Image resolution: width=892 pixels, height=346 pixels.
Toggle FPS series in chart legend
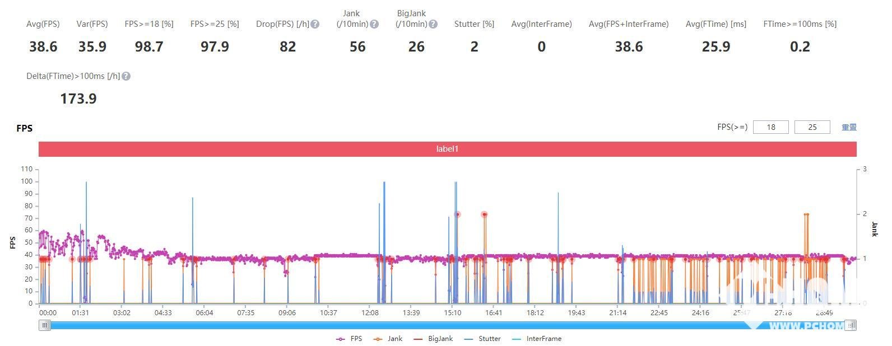point(349,339)
